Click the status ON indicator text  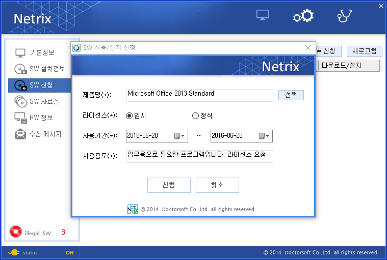pos(70,252)
